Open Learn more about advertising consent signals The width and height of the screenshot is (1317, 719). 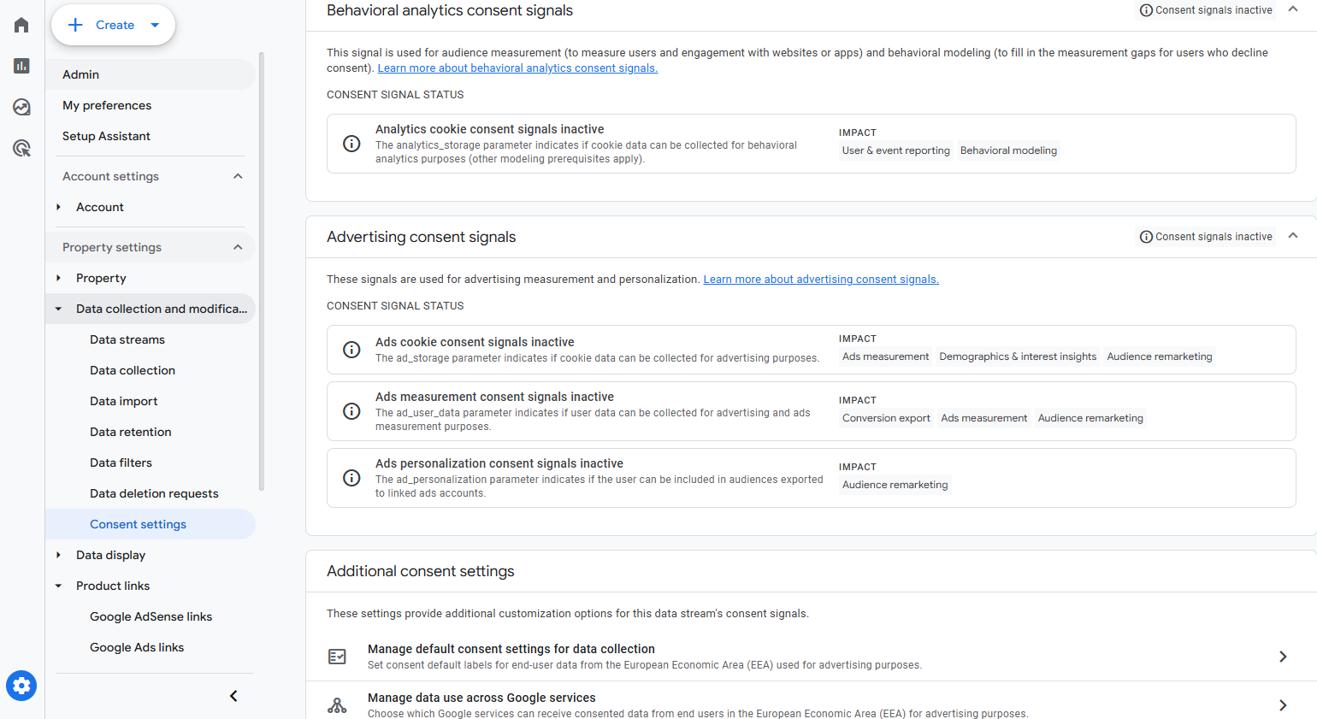coord(821,280)
